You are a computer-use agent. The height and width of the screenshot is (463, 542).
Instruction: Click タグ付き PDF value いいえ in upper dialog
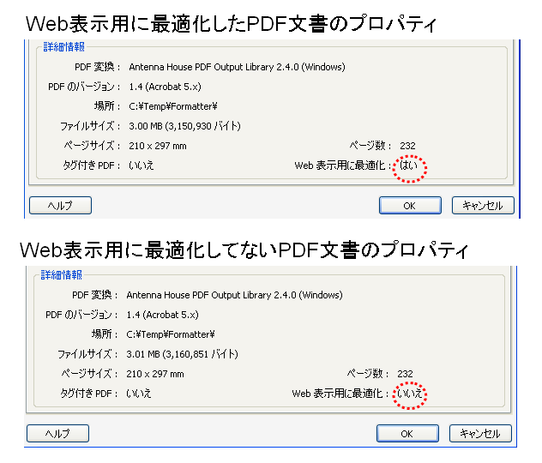click(142, 165)
